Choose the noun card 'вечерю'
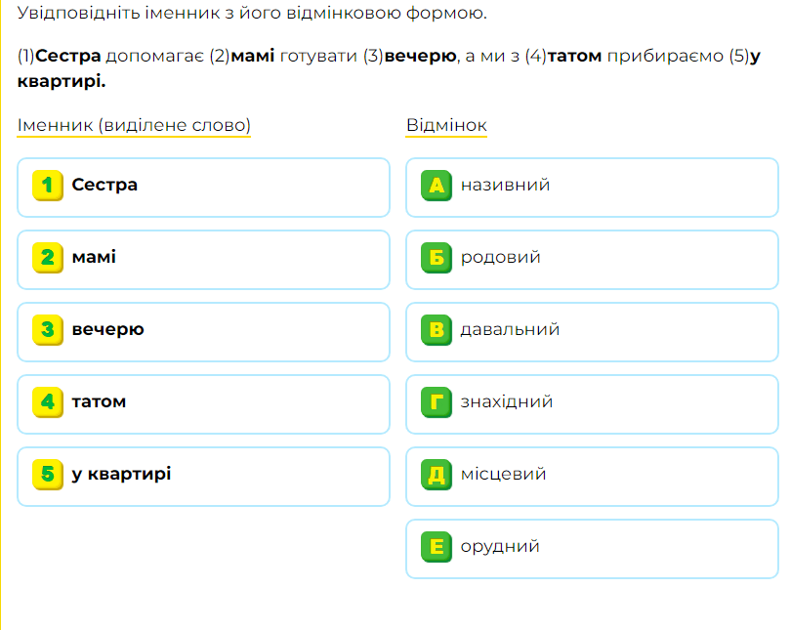 203,332
